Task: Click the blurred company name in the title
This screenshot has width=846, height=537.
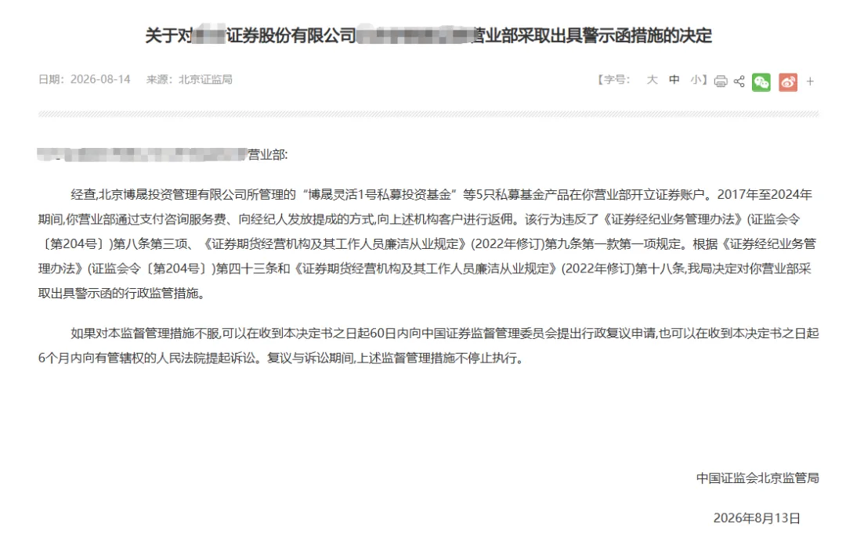Action: (x=208, y=35)
